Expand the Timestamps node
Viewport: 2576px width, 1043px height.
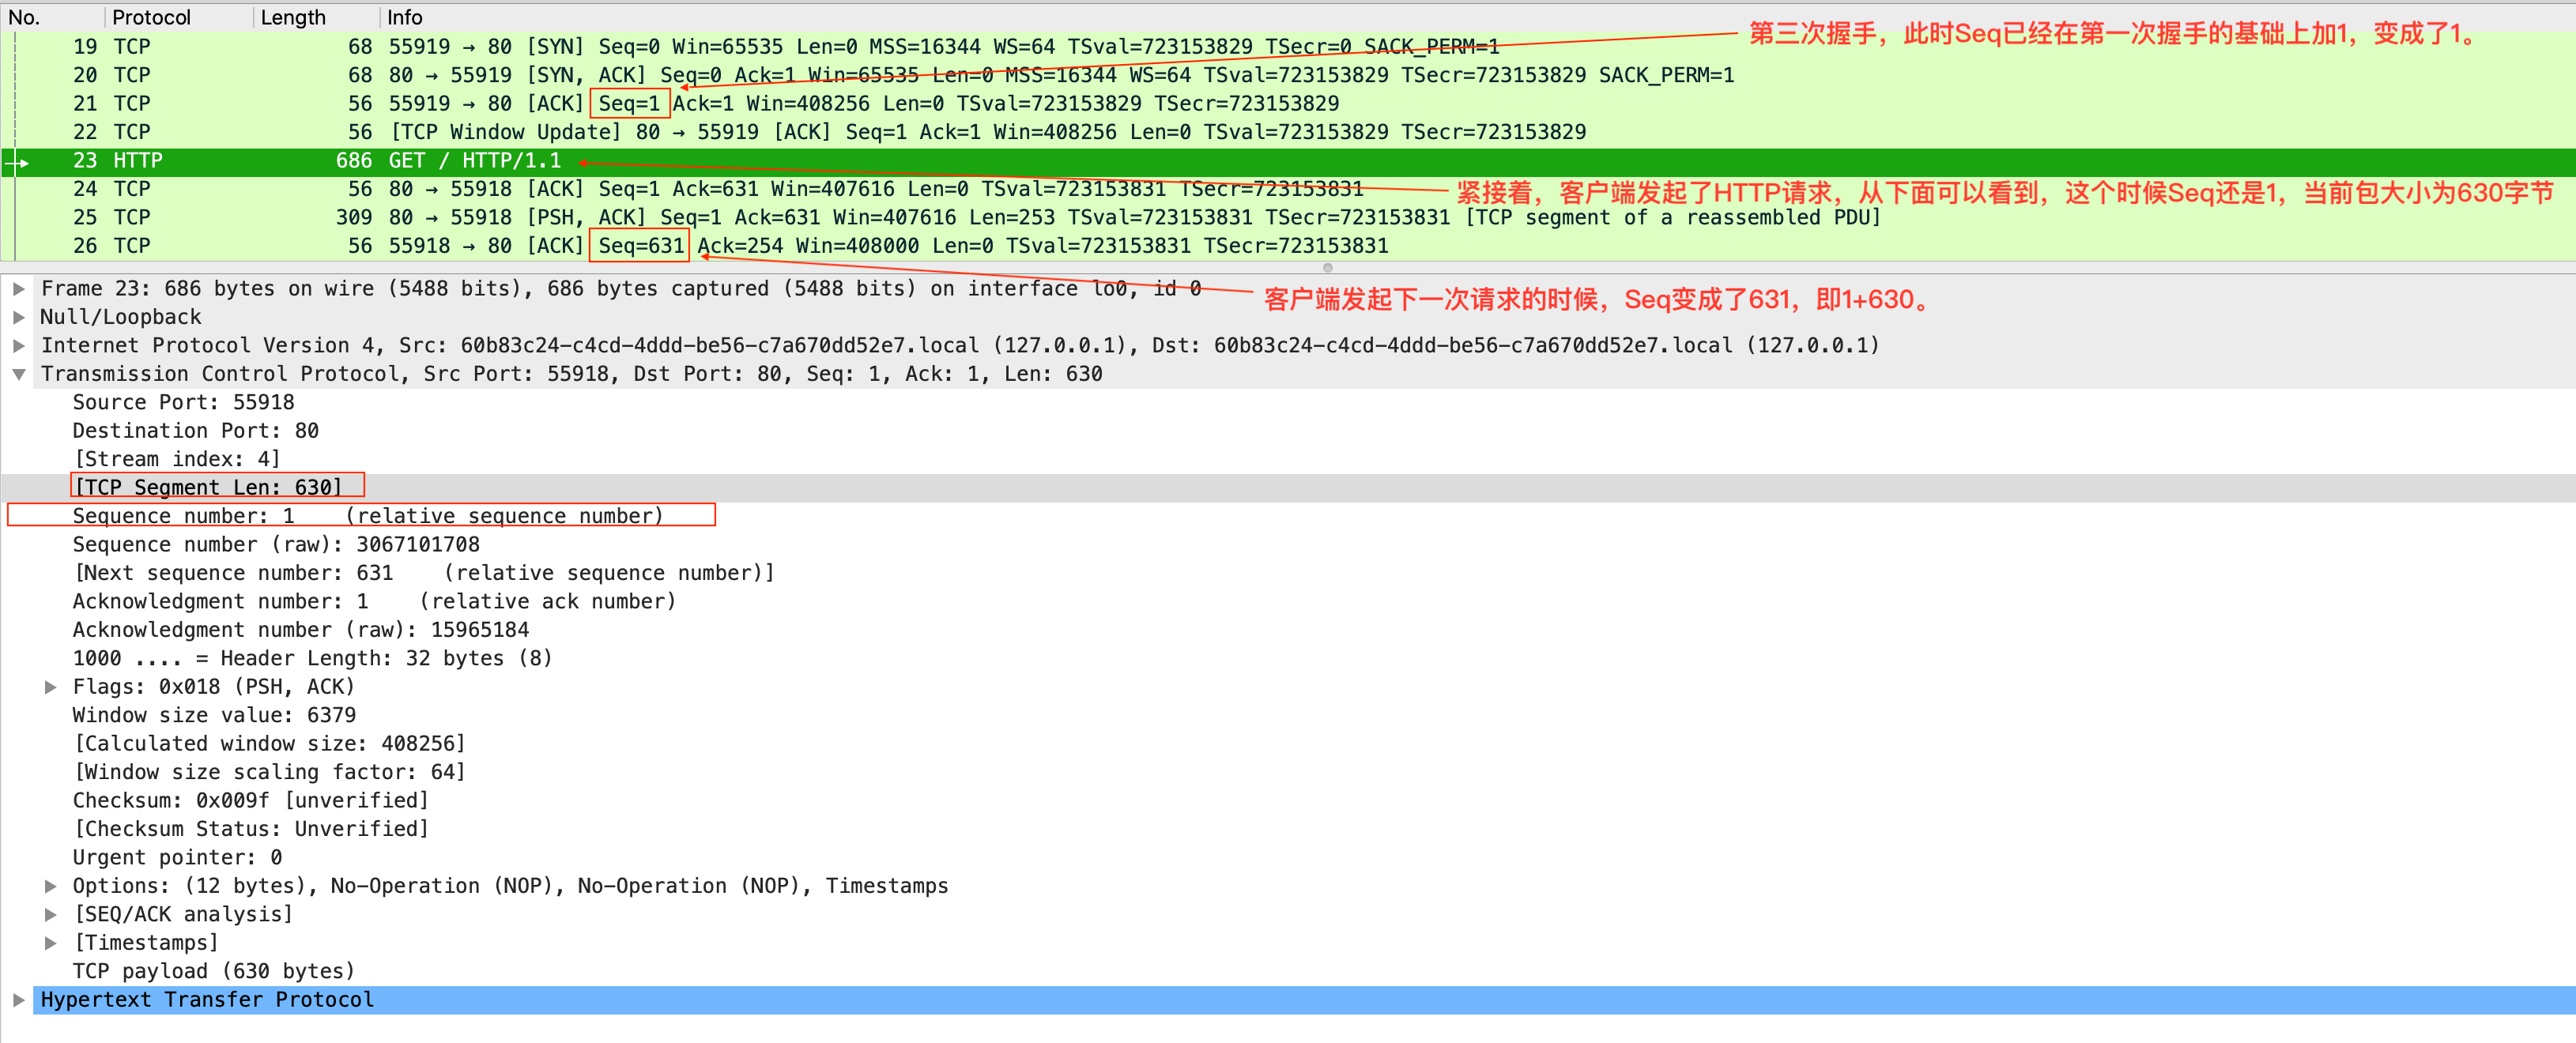click(x=50, y=943)
